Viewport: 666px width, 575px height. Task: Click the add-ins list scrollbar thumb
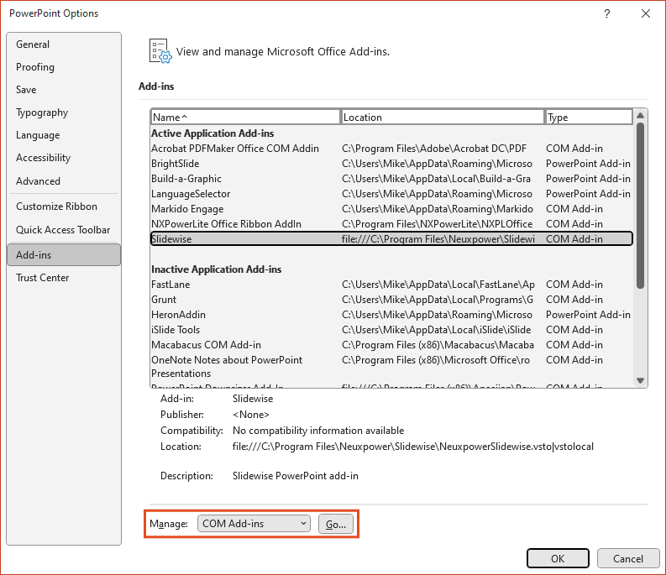coord(641,206)
